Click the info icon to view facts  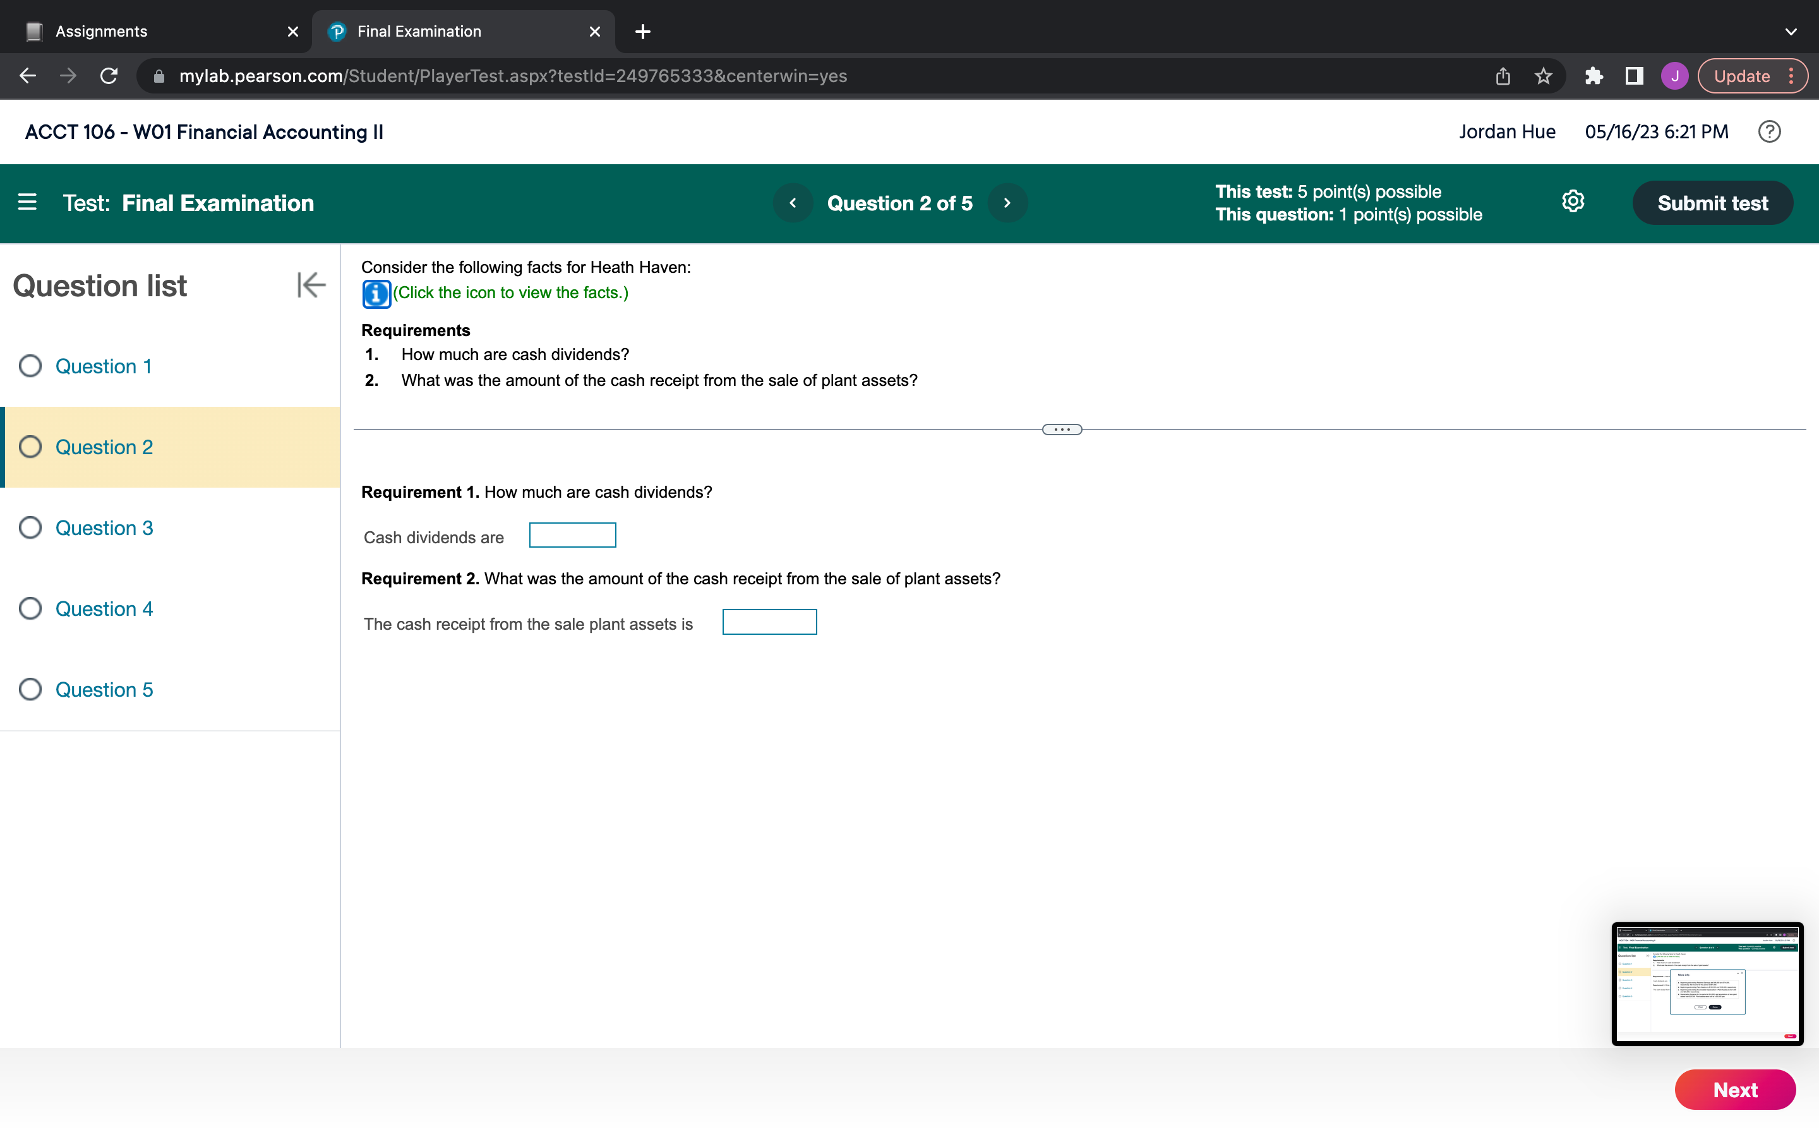click(376, 292)
